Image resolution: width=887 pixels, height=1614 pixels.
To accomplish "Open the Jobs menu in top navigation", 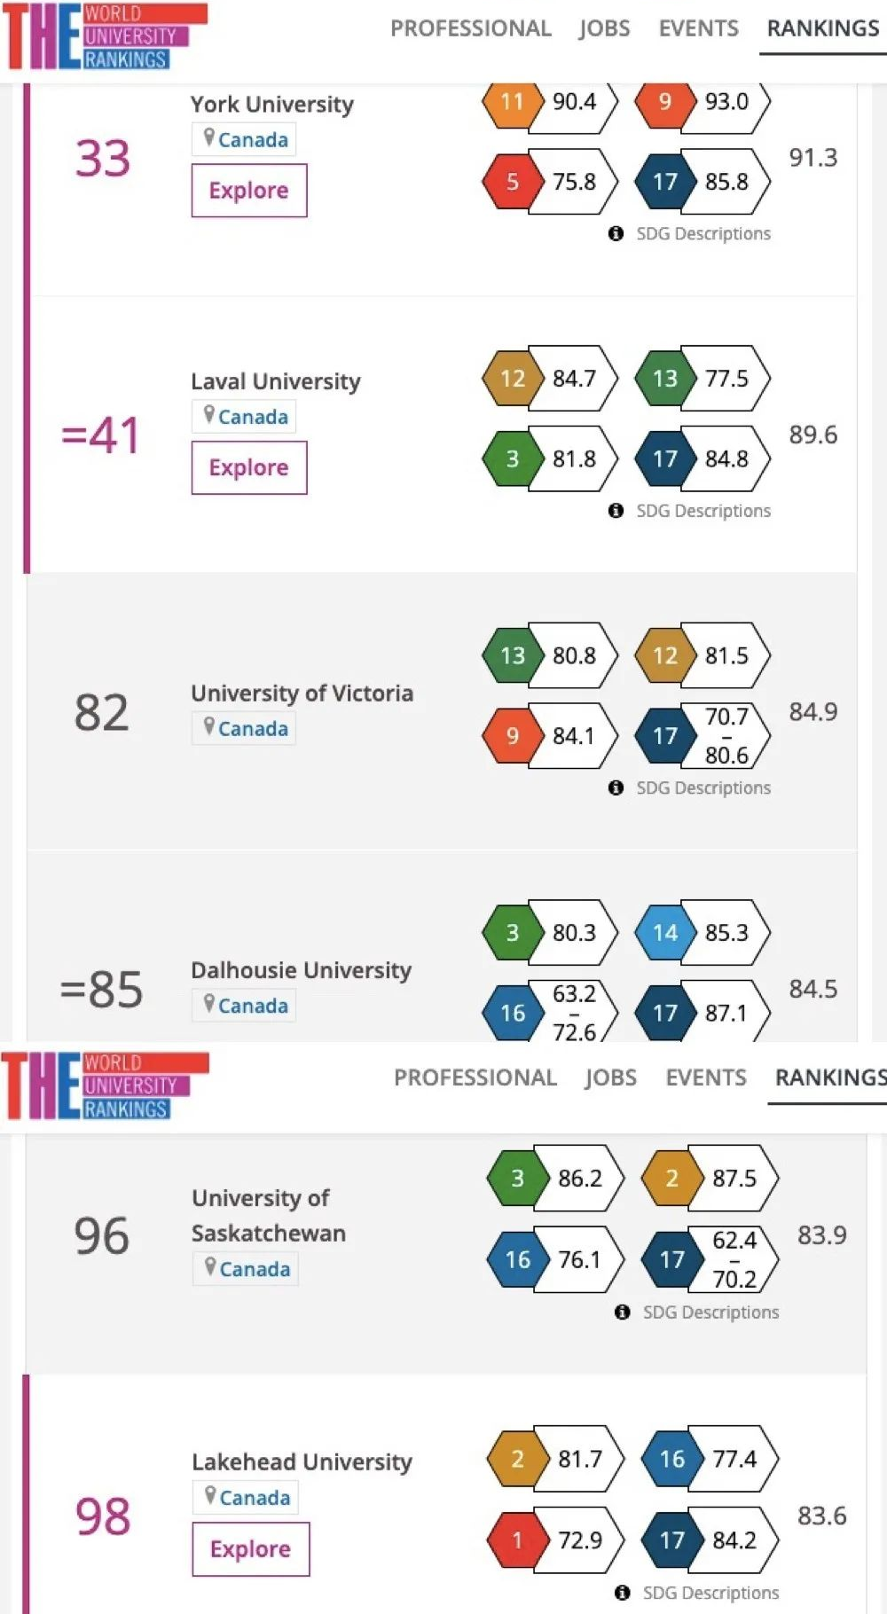I will (604, 28).
